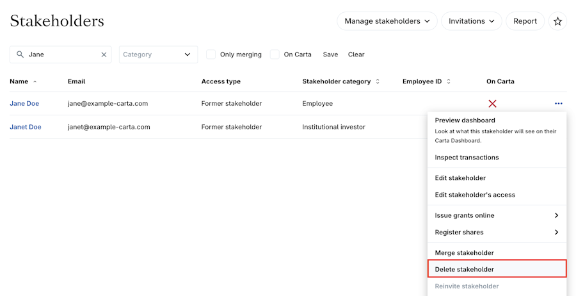
Task: Toggle the On Carta checkbox
Action: 275,54
